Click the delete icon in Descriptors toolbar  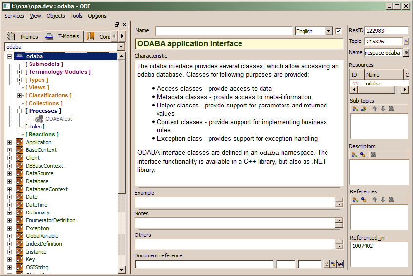pos(373,155)
